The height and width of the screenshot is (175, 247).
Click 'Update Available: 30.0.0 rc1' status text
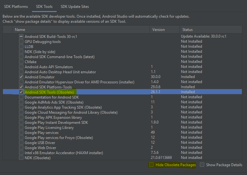click(x=204, y=36)
